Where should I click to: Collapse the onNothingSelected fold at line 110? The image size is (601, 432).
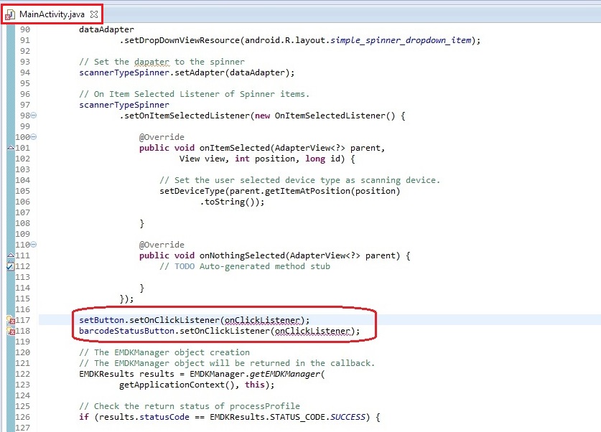(x=34, y=245)
